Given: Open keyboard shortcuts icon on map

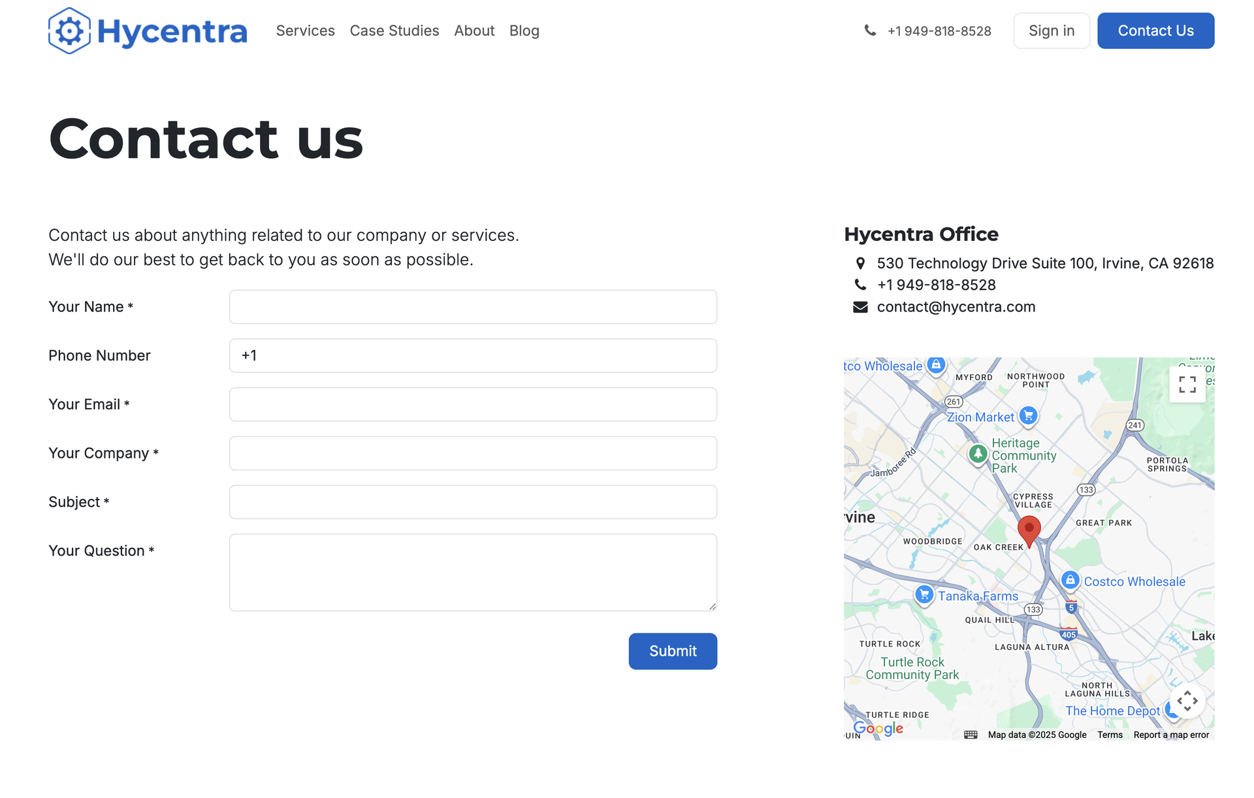Looking at the screenshot, I should [x=971, y=735].
